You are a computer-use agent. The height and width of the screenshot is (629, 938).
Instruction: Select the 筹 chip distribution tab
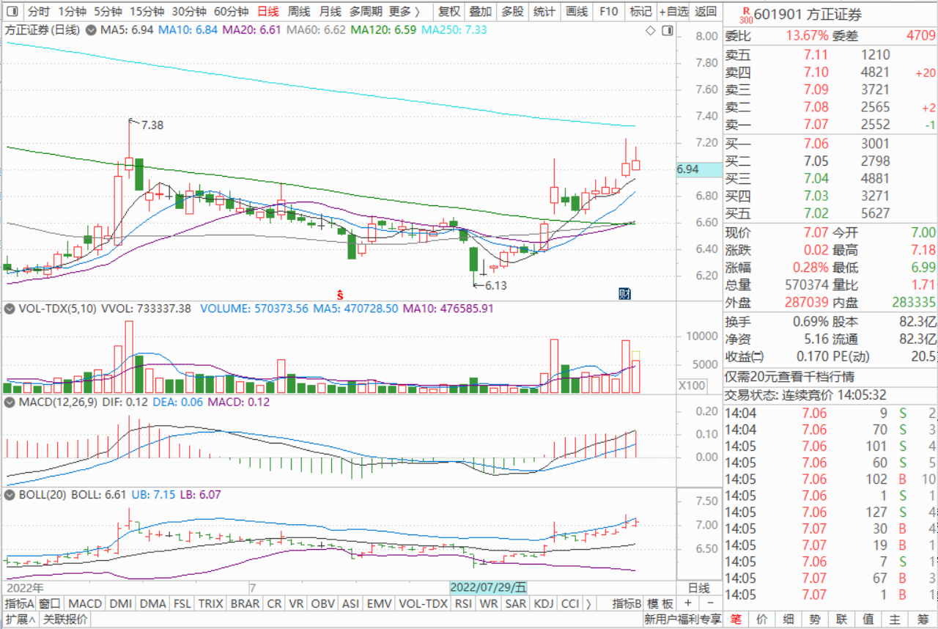click(x=922, y=619)
